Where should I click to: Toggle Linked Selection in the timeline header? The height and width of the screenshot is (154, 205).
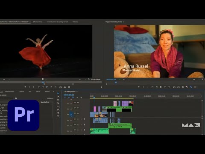tap(73, 98)
